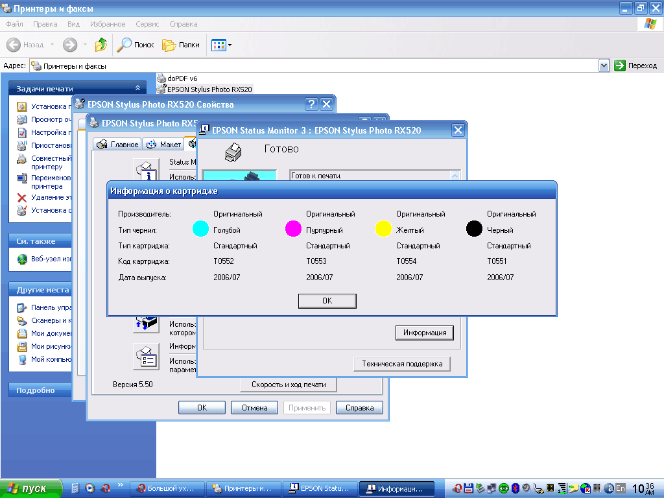Click the Переименование принтера task
This screenshot has height=498, width=664.
pyautogui.click(x=44, y=182)
